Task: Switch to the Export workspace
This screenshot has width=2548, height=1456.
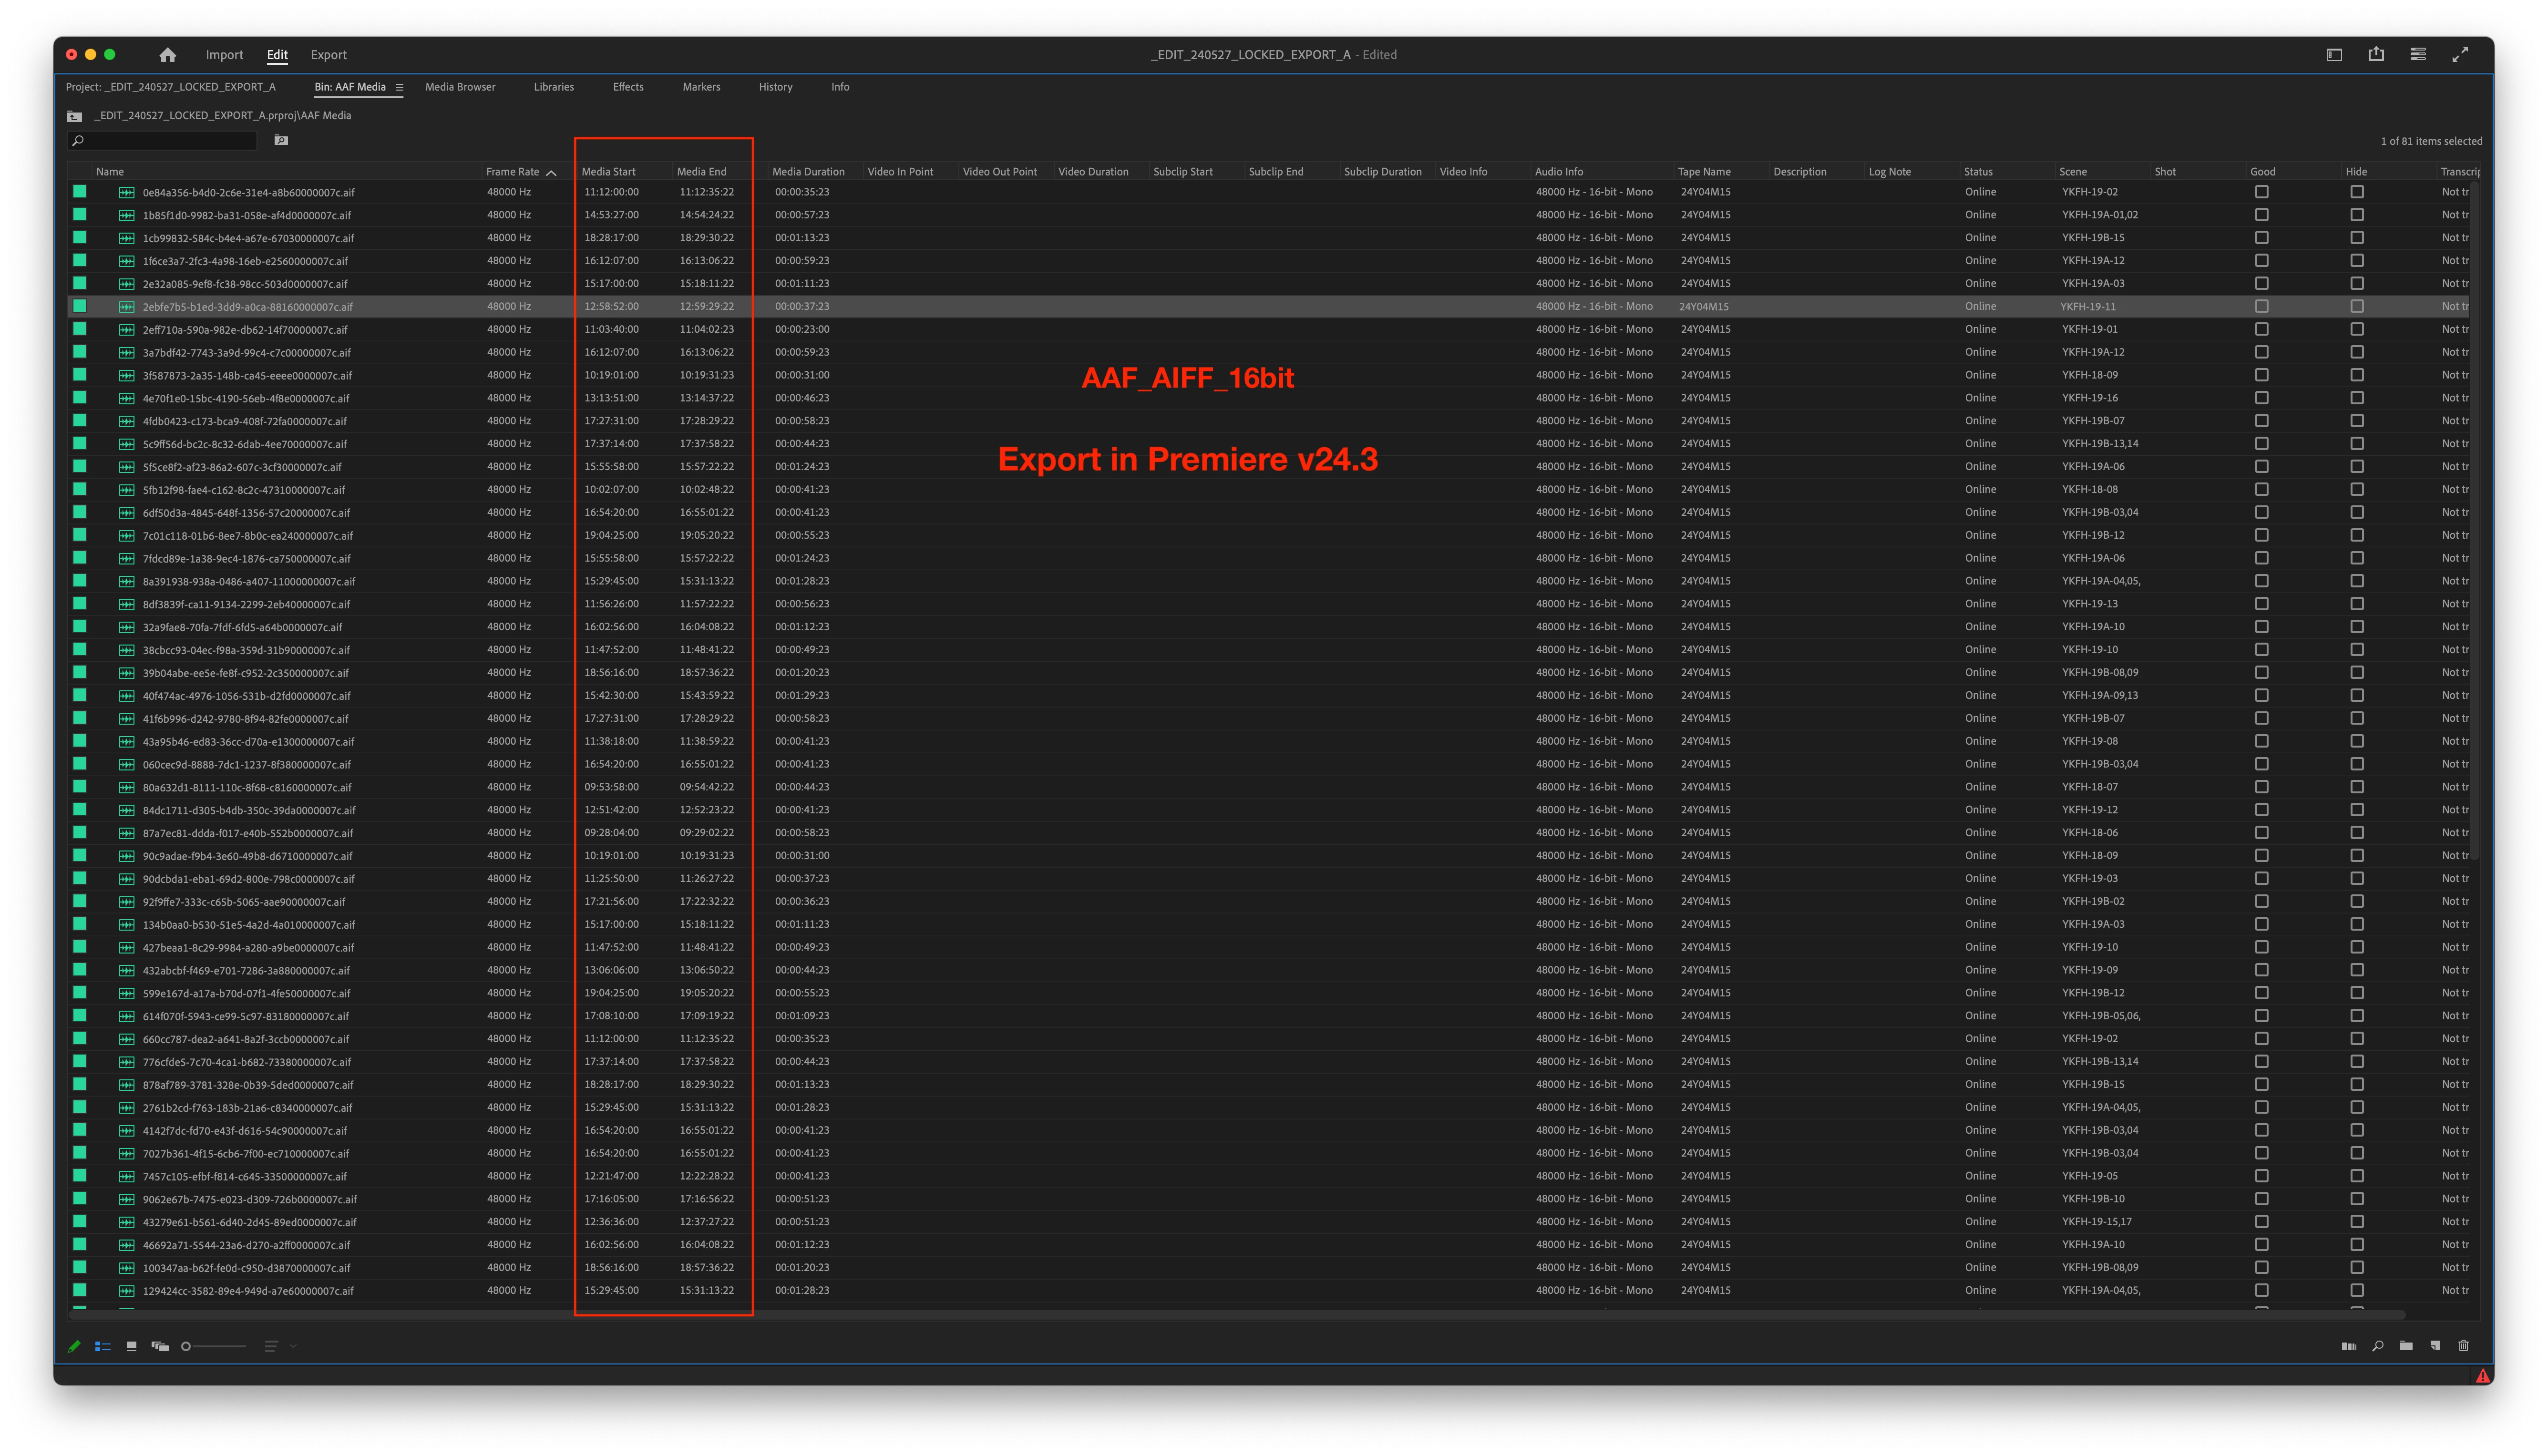Action: [328, 55]
